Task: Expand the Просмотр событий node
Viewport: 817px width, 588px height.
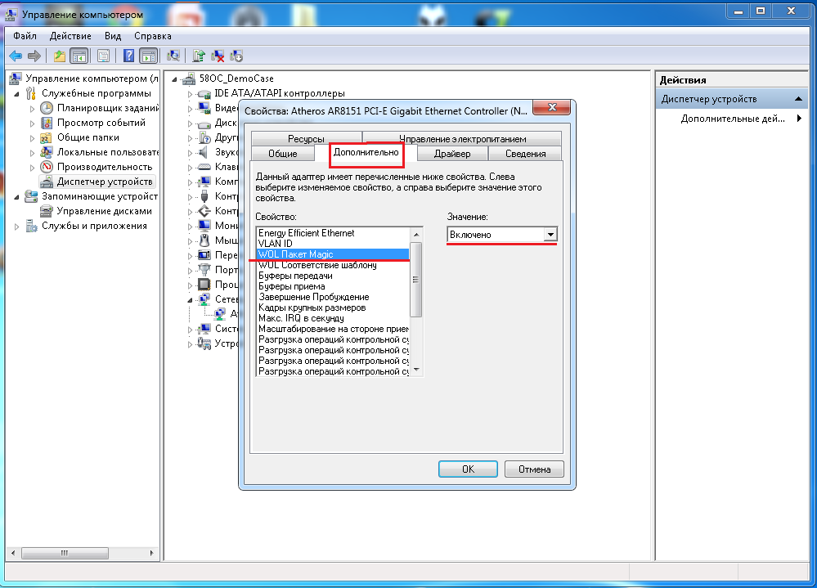Action: (x=33, y=123)
